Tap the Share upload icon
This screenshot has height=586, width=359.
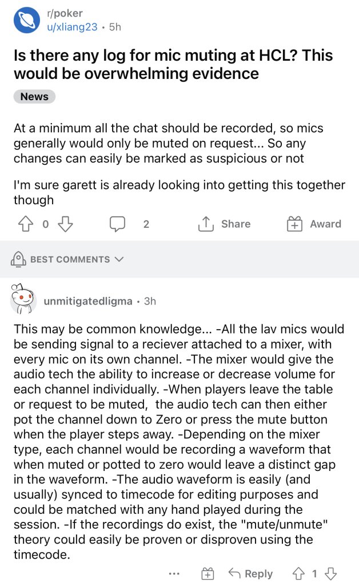(x=206, y=224)
